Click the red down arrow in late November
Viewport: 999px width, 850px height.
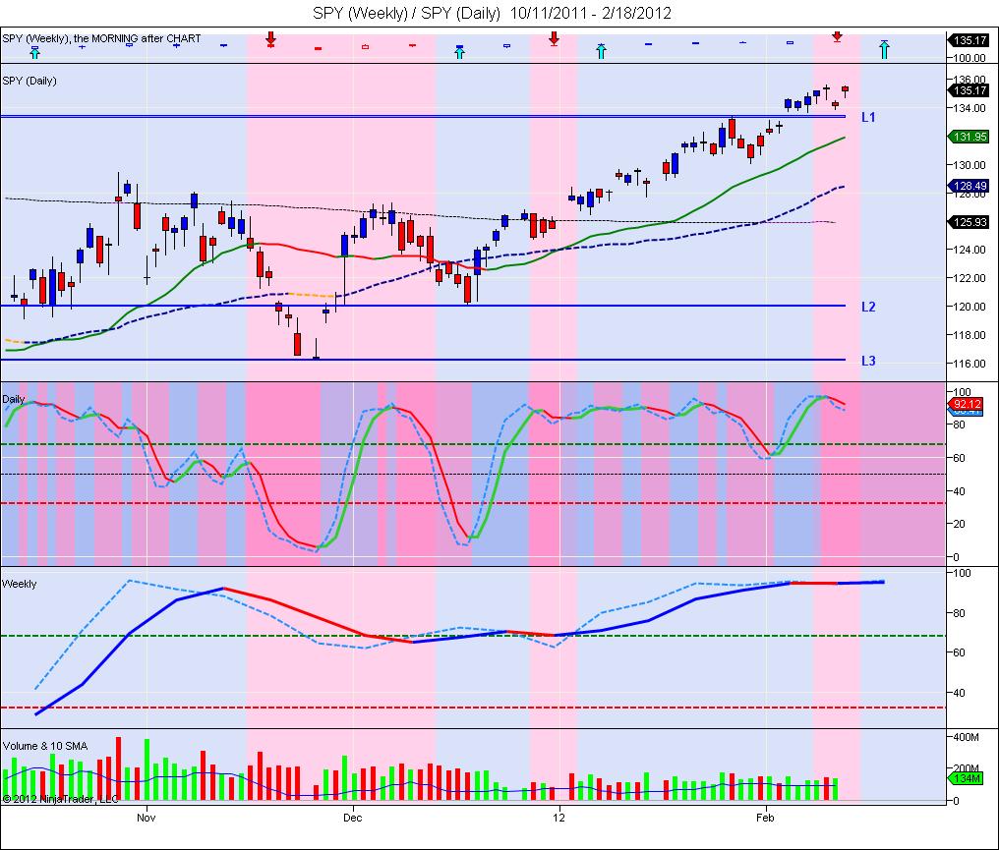click(x=270, y=37)
